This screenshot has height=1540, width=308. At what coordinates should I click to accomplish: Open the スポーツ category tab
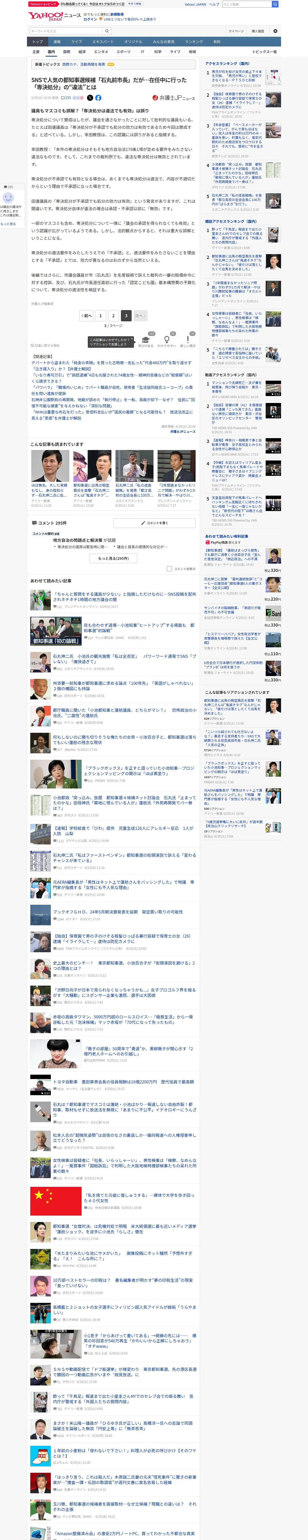point(123,52)
